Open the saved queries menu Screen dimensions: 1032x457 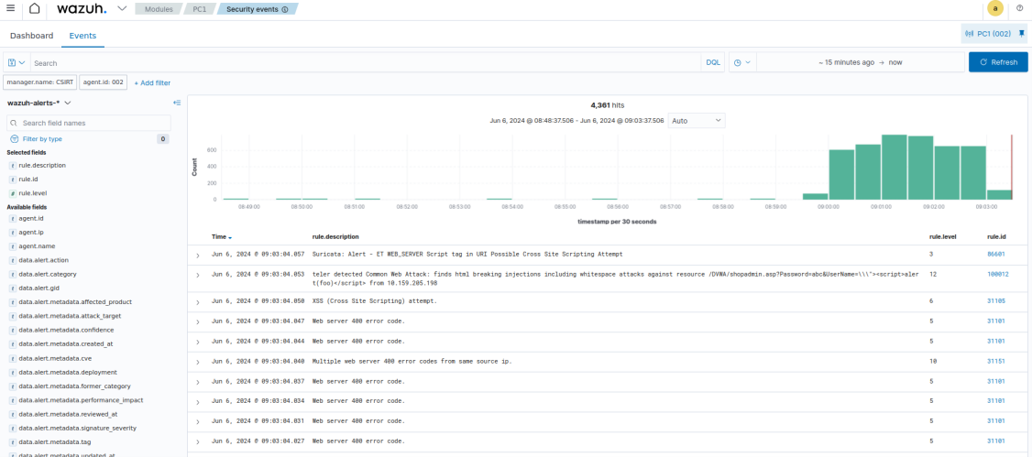pos(17,62)
